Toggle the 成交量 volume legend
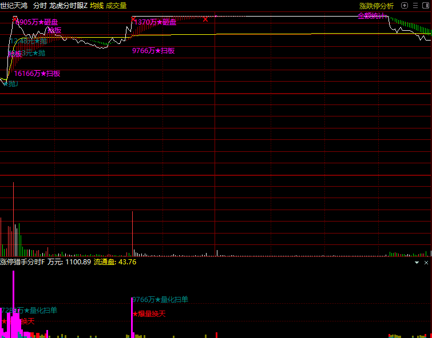The width and height of the screenshot is (432, 338). (x=116, y=6)
